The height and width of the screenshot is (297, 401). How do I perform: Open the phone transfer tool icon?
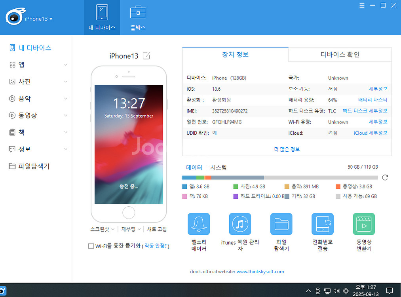tap(322, 224)
